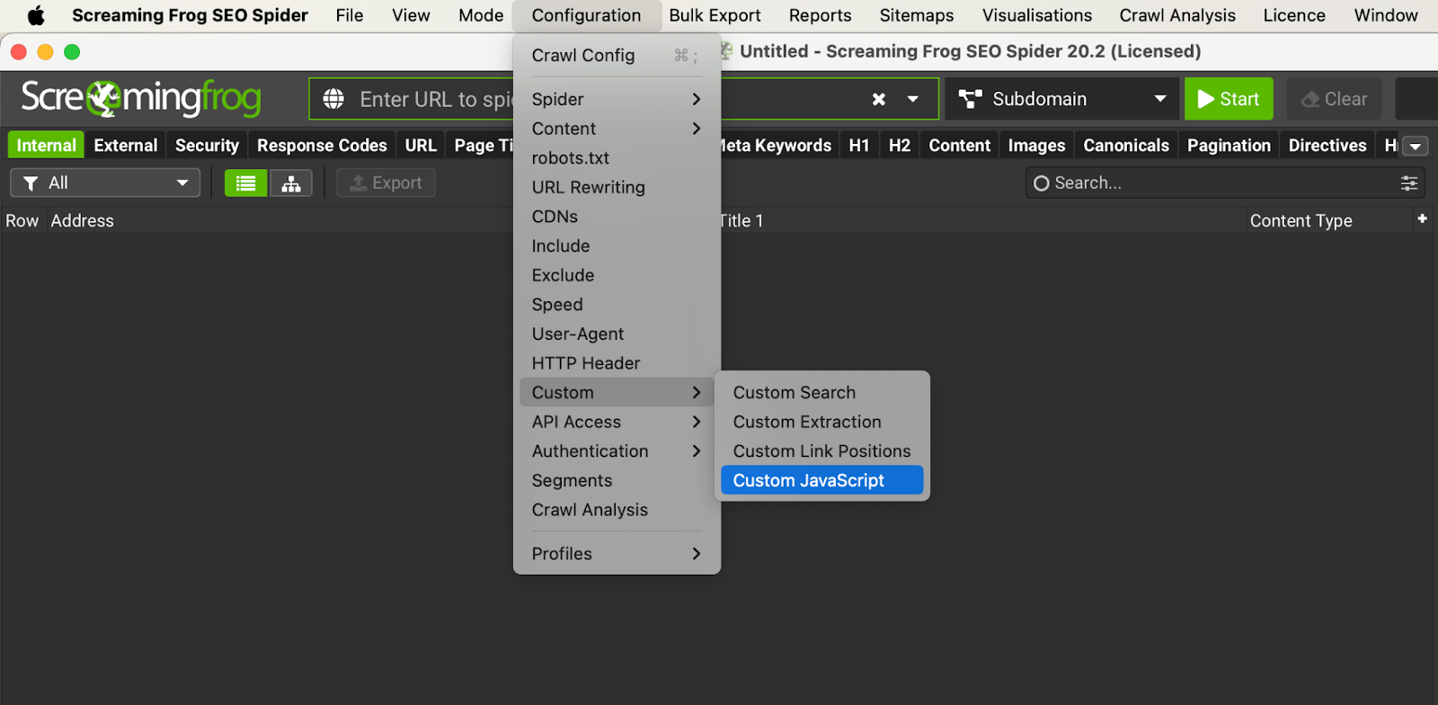1438x705 pixels.
Task: Open the Licence menu
Action: (x=1294, y=15)
